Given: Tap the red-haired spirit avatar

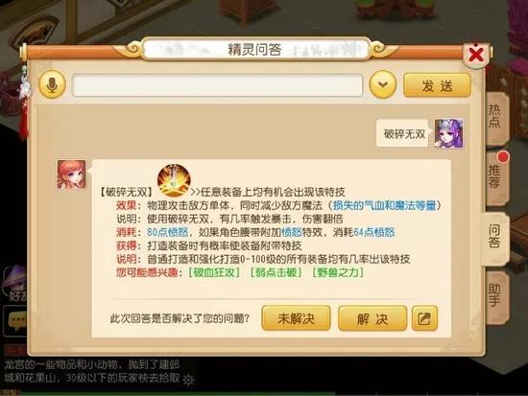Looking at the screenshot, I should click(x=71, y=175).
